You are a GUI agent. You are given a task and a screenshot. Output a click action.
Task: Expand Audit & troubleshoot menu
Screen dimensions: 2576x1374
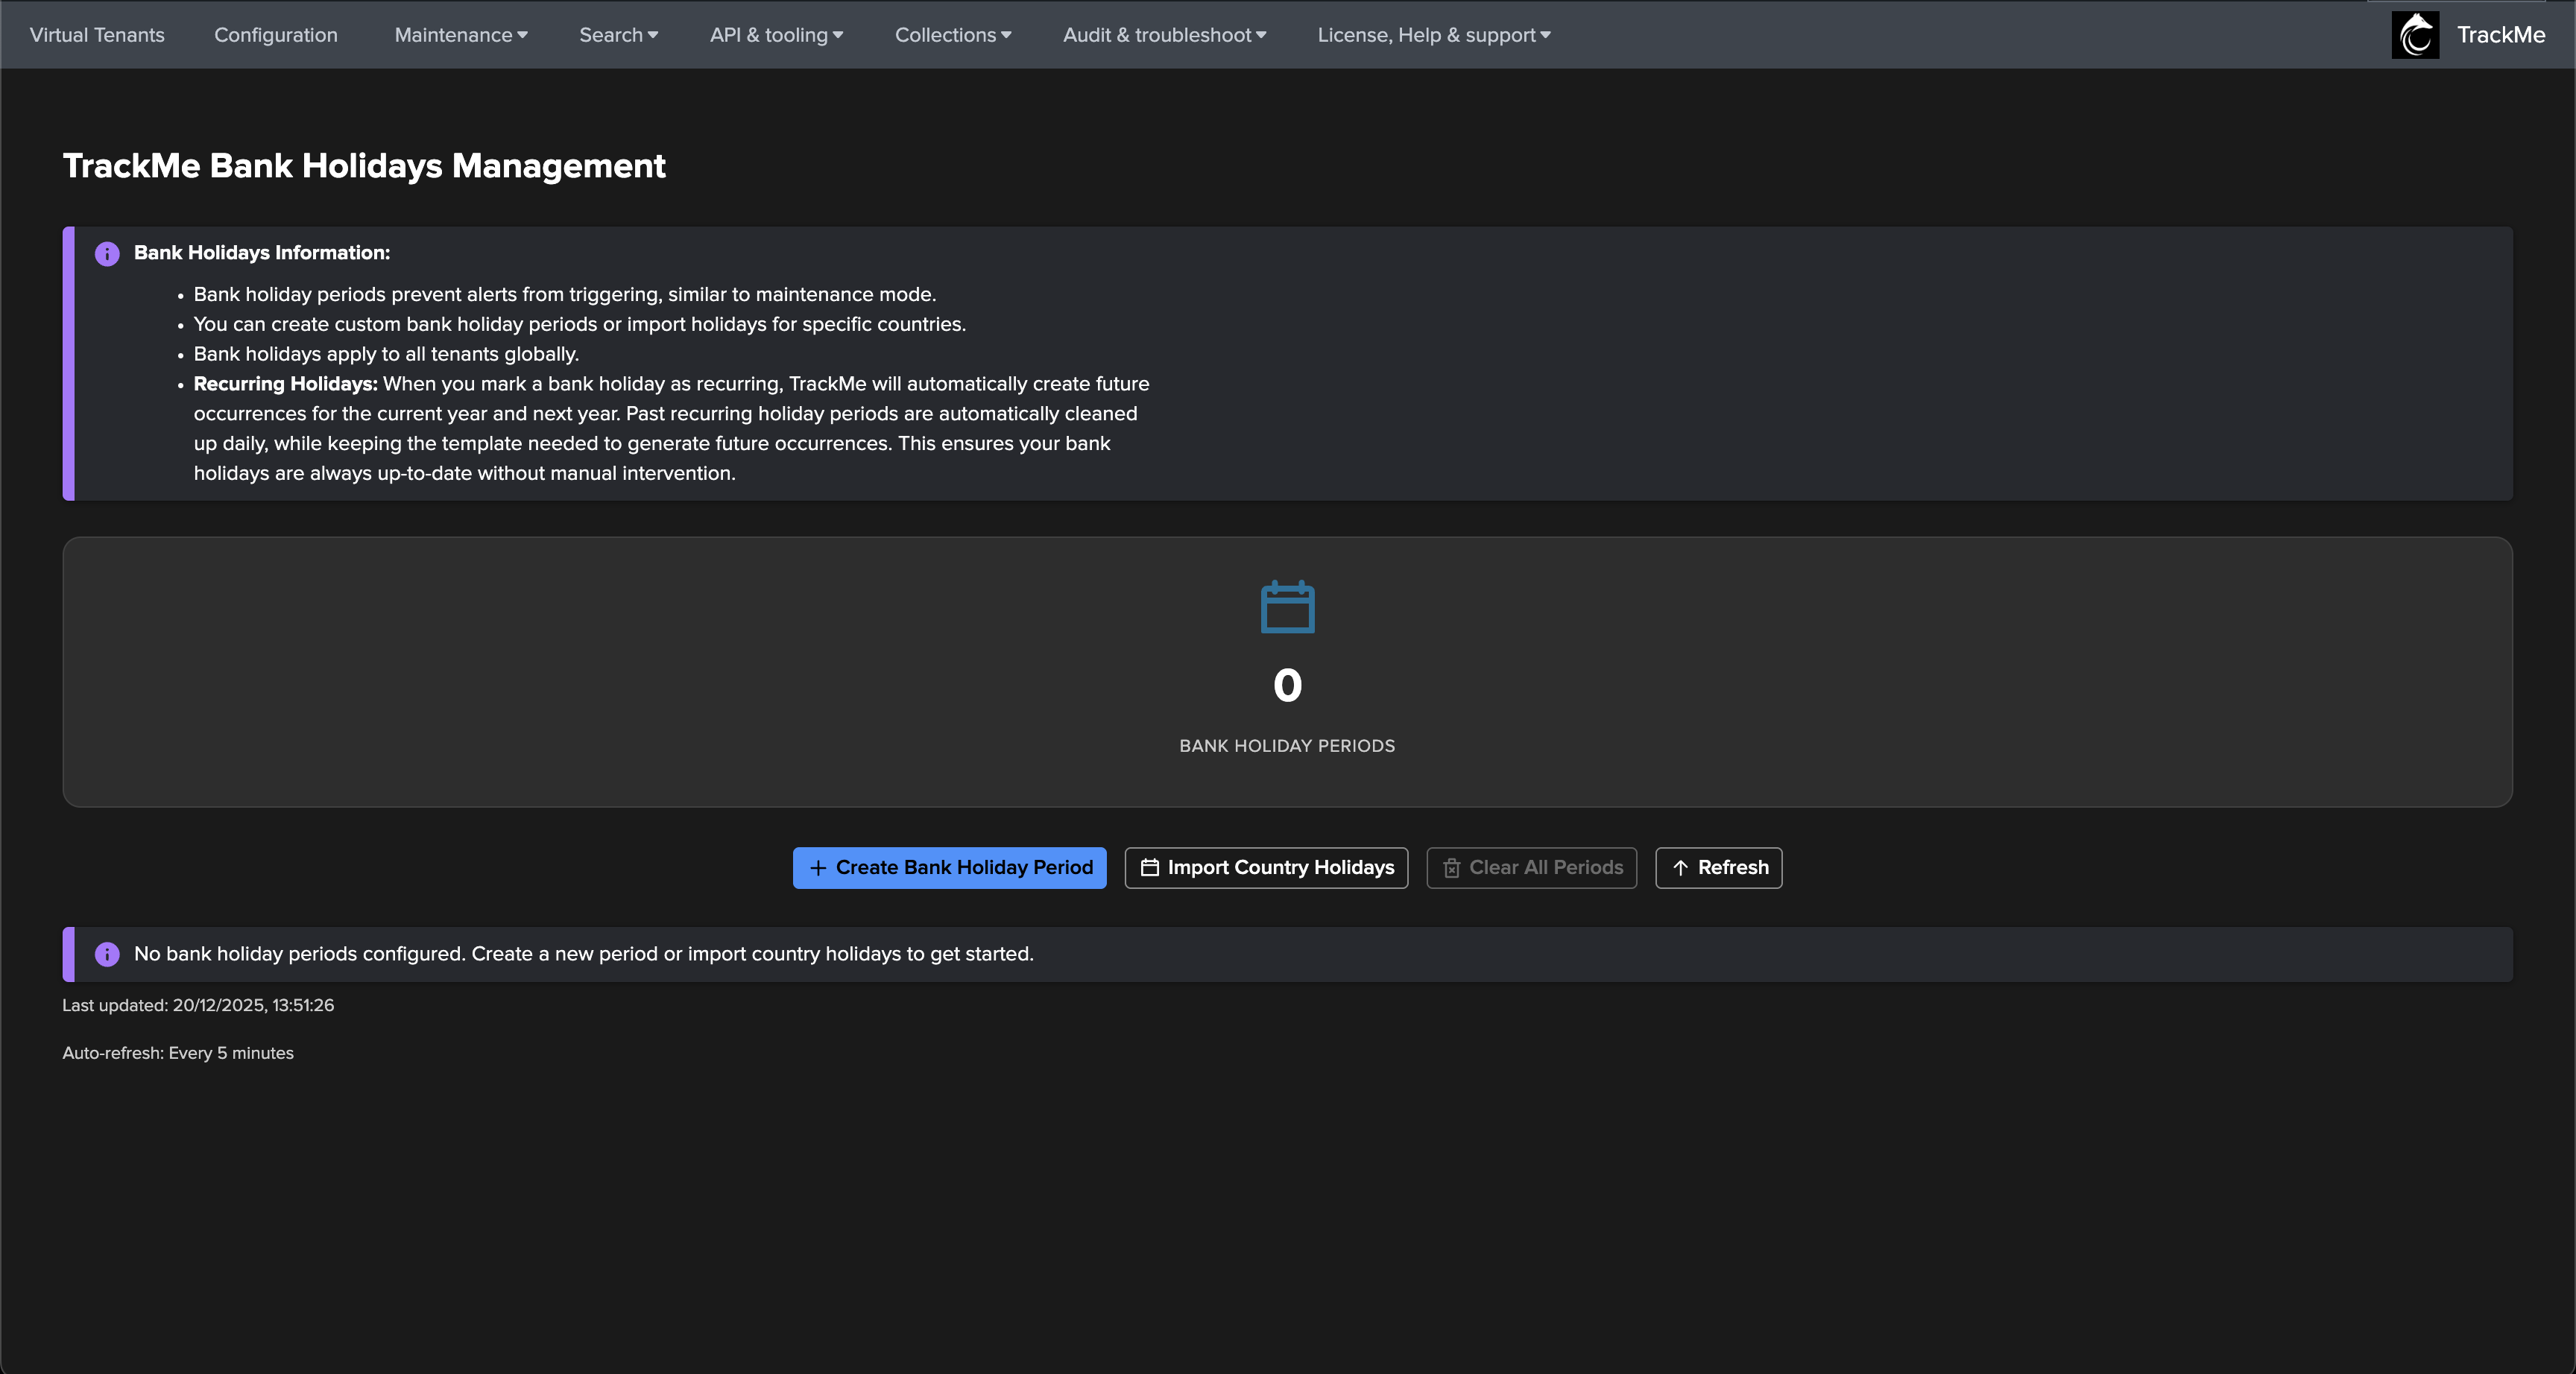click(x=1164, y=35)
